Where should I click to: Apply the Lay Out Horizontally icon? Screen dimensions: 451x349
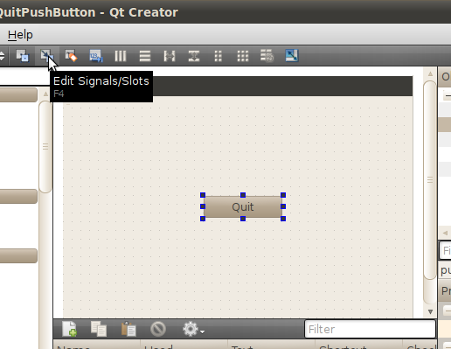pos(121,56)
